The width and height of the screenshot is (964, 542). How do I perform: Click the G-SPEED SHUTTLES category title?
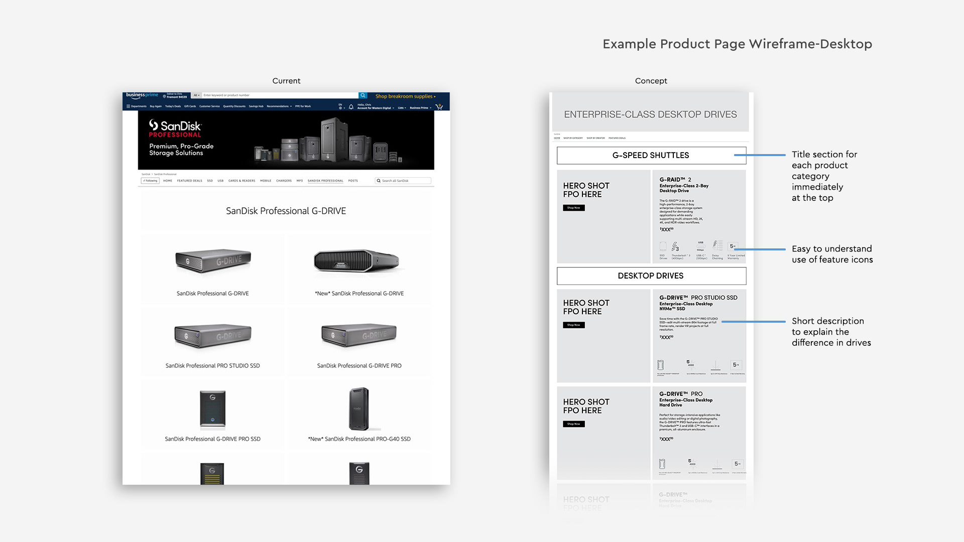point(651,156)
